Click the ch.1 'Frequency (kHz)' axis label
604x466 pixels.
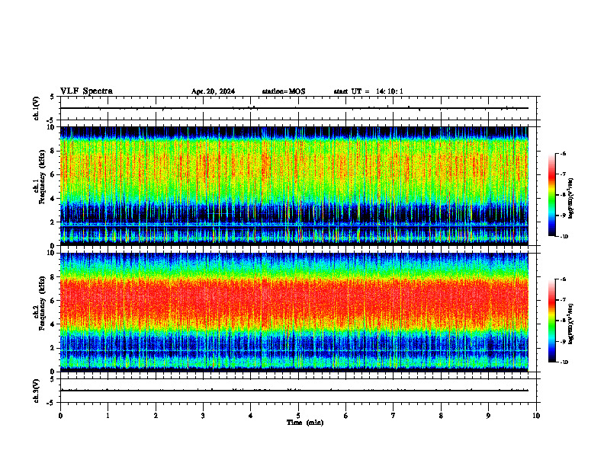[x=42, y=176]
